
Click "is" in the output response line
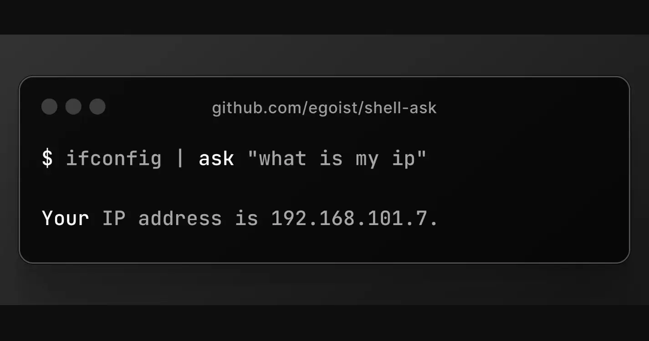(x=246, y=218)
